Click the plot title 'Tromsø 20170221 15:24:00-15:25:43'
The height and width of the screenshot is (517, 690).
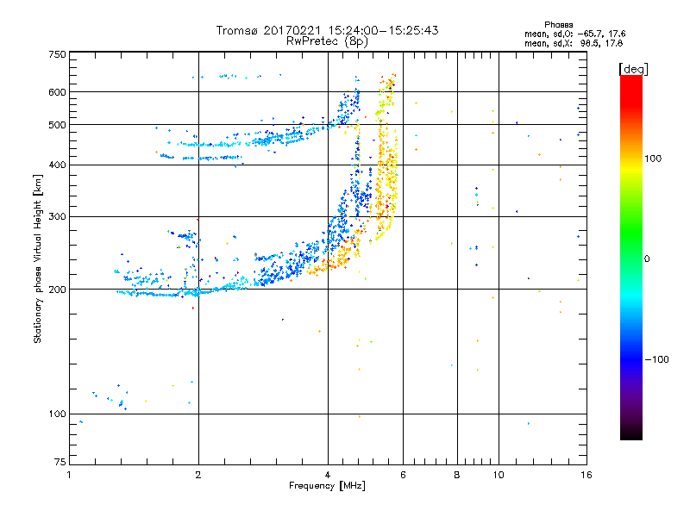[x=327, y=30]
